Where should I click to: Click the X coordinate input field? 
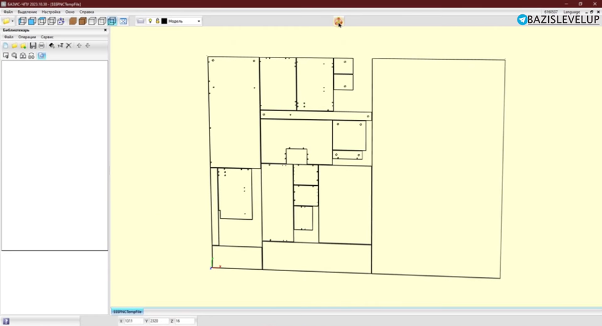coord(133,320)
